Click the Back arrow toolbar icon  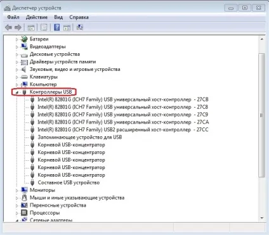pyautogui.click(x=8, y=27)
